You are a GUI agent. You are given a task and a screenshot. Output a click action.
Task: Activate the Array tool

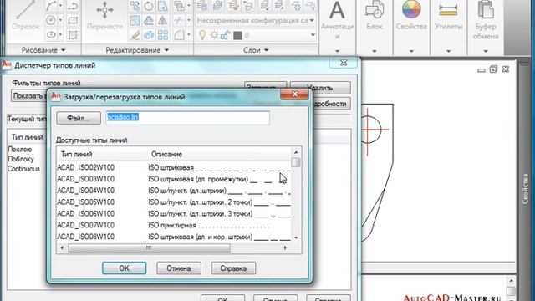coord(163,35)
